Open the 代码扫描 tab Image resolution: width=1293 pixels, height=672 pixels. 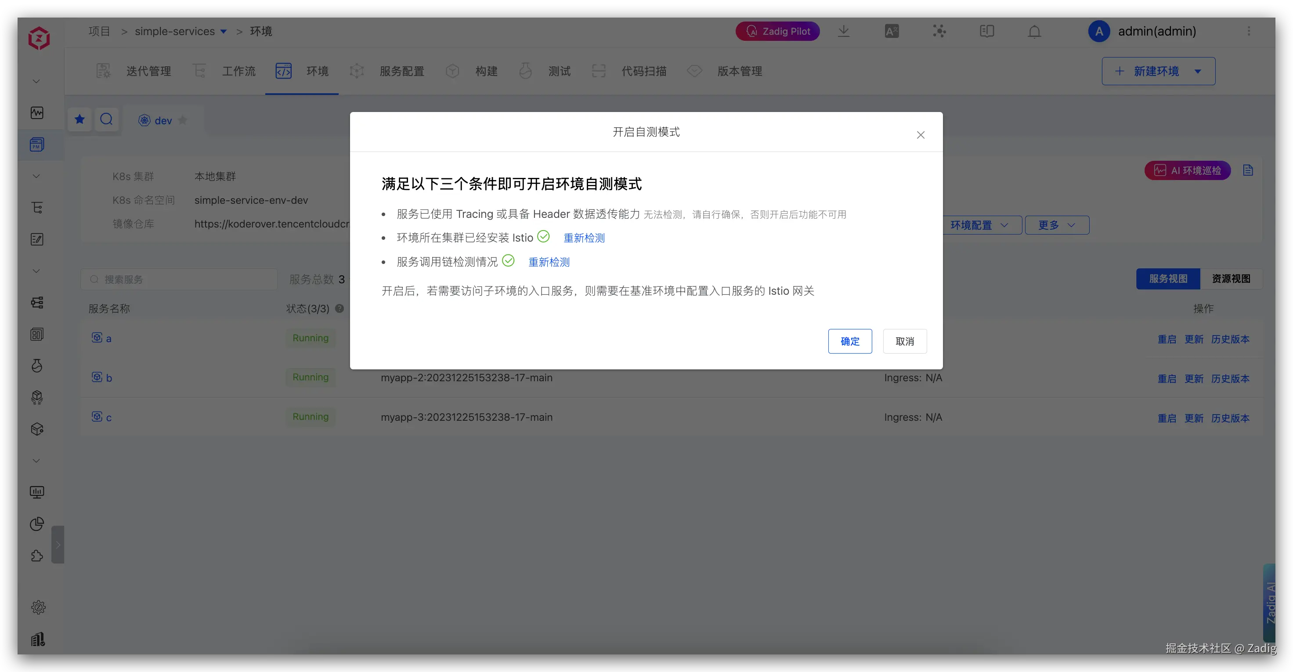tap(643, 71)
